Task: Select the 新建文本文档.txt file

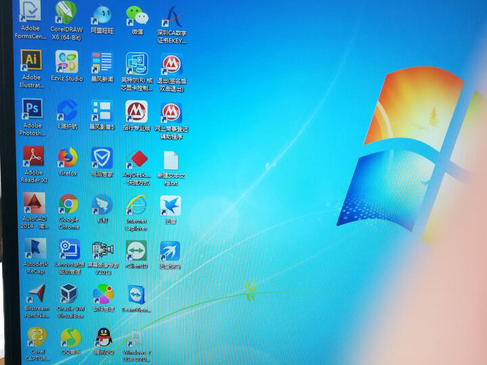Action: (x=171, y=161)
